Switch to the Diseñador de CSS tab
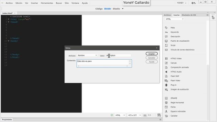Screen dimensions: 217x122 [189, 15]
